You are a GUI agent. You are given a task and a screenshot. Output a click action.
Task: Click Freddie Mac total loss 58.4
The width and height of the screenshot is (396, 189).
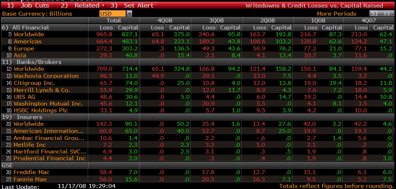tap(106, 172)
